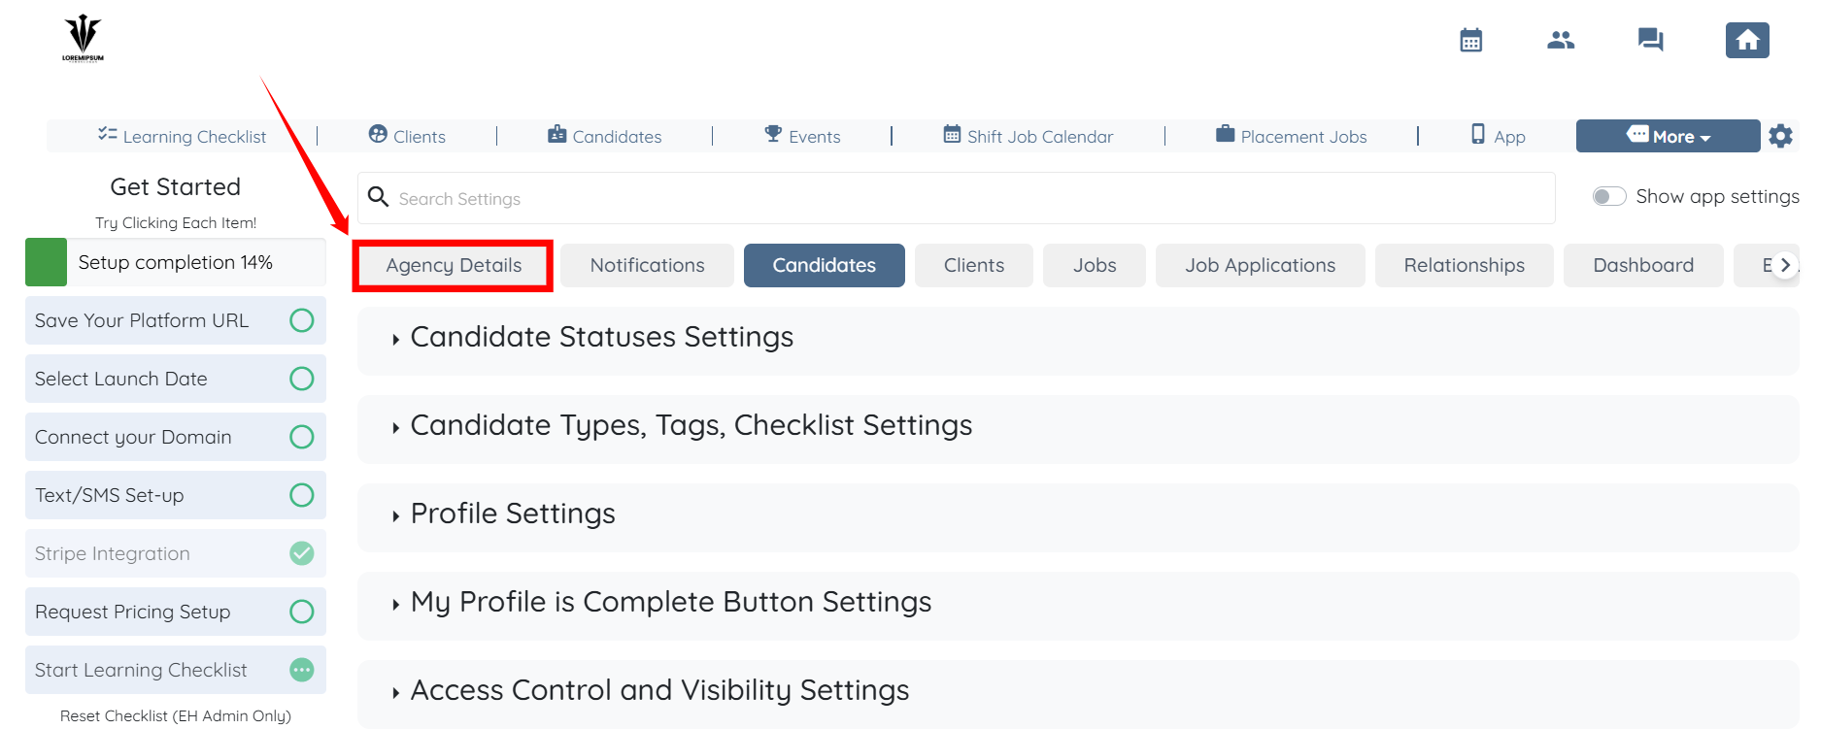The height and width of the screenshot is (729, 1821).
Task: Enable Show app settings switch
Action: coord(1609,197)
